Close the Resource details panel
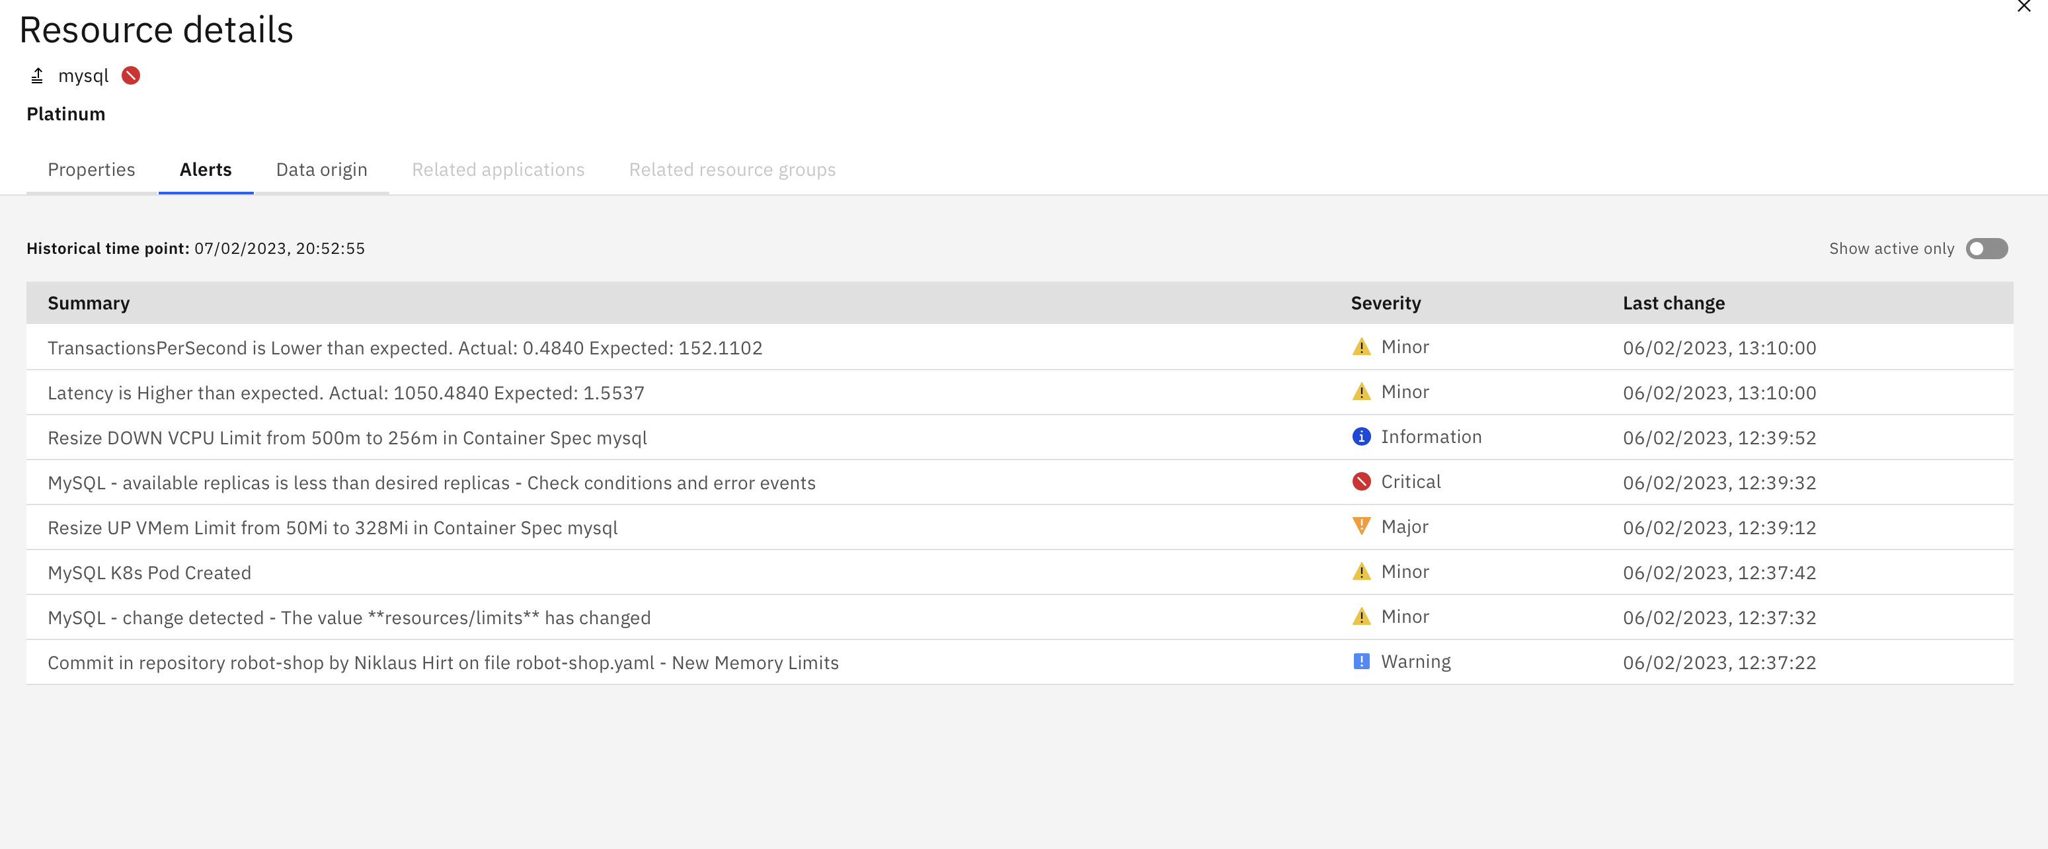The image size is (2048, 849). tap(2024, 7)
